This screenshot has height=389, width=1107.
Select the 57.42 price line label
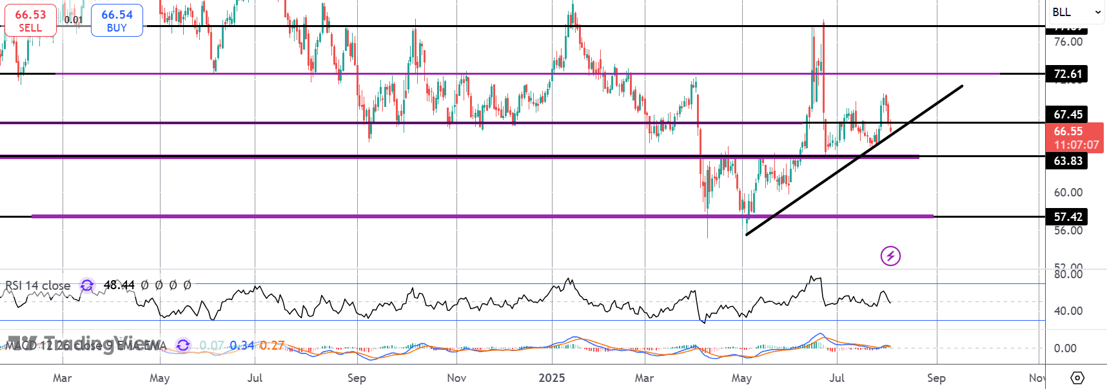[1067, 217]
